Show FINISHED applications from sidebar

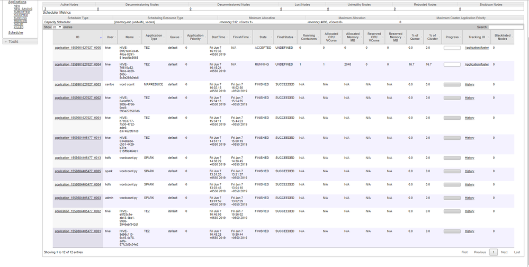pos(20,21)
